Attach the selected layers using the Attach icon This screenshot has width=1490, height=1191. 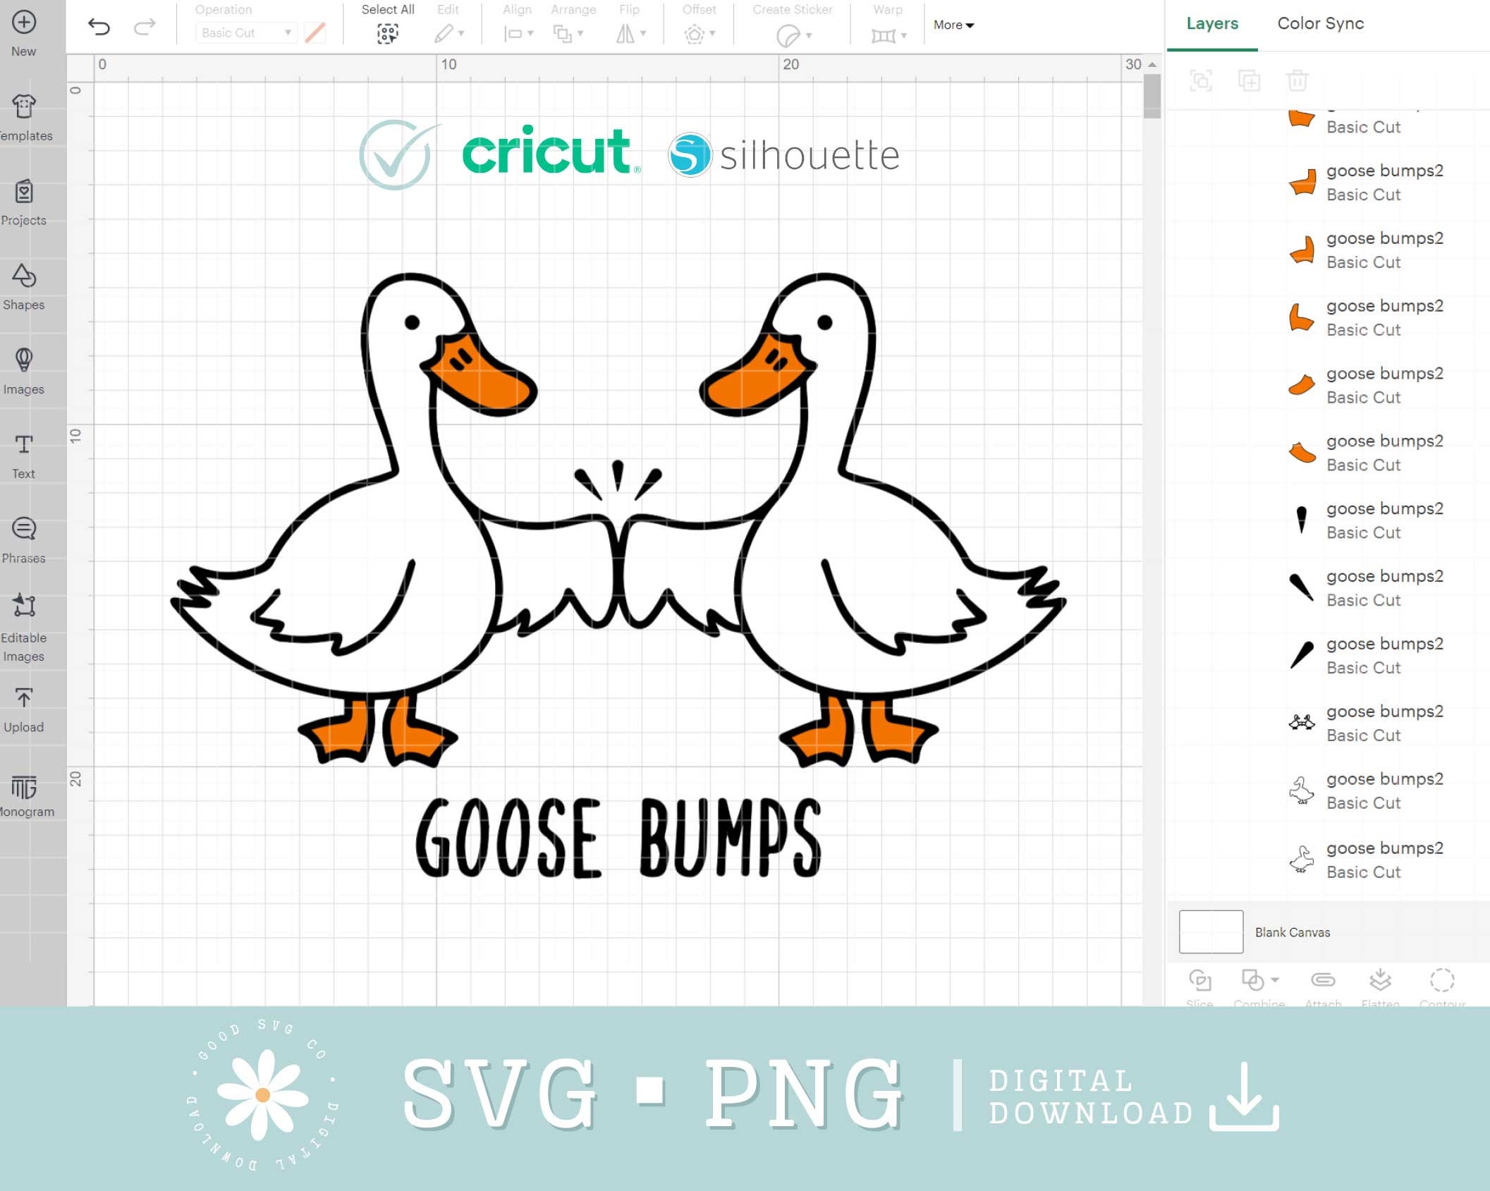[x=1324, y=981]
